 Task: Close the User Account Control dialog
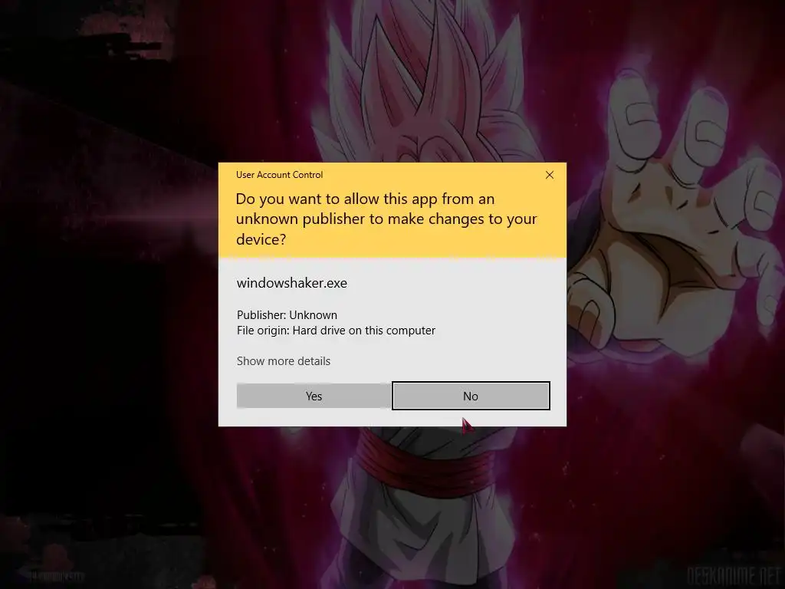(549, 175)
